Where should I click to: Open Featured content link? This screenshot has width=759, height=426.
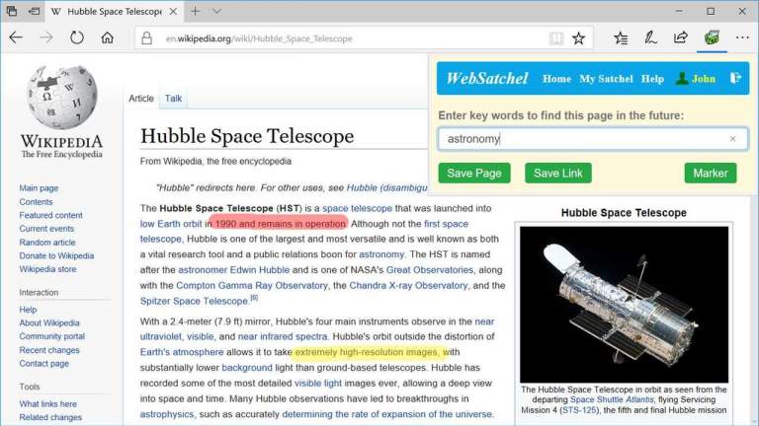tap(50, 215)
